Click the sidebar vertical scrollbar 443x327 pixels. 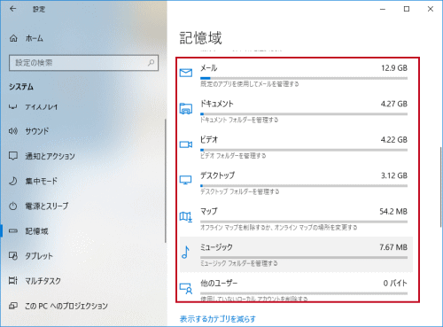pyautogui.click(x=166, y=181)
